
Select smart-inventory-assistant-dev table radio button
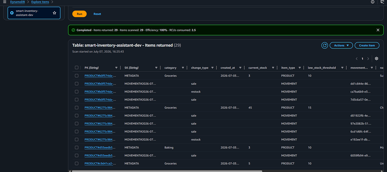12,13
